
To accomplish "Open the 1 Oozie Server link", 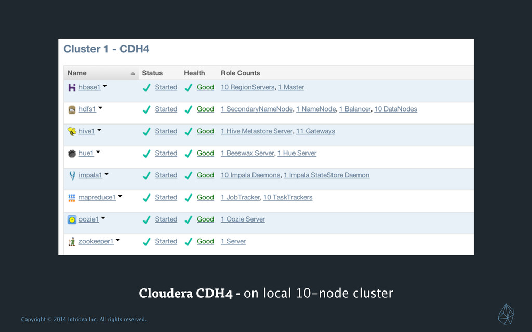I will [x=243, y=219].
